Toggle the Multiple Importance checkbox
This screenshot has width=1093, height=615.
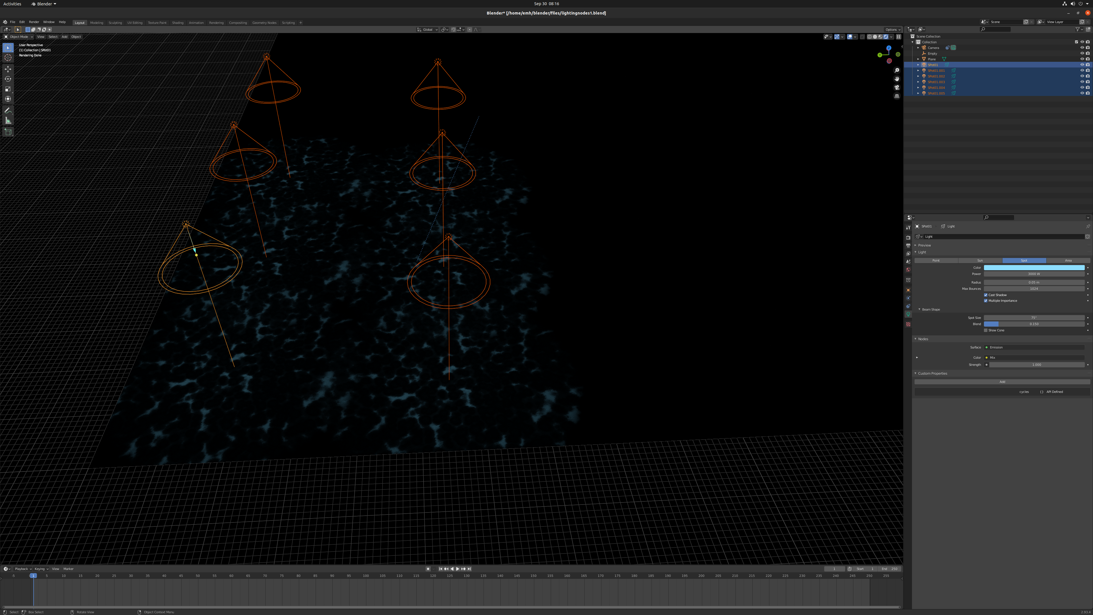coord(986,300)
